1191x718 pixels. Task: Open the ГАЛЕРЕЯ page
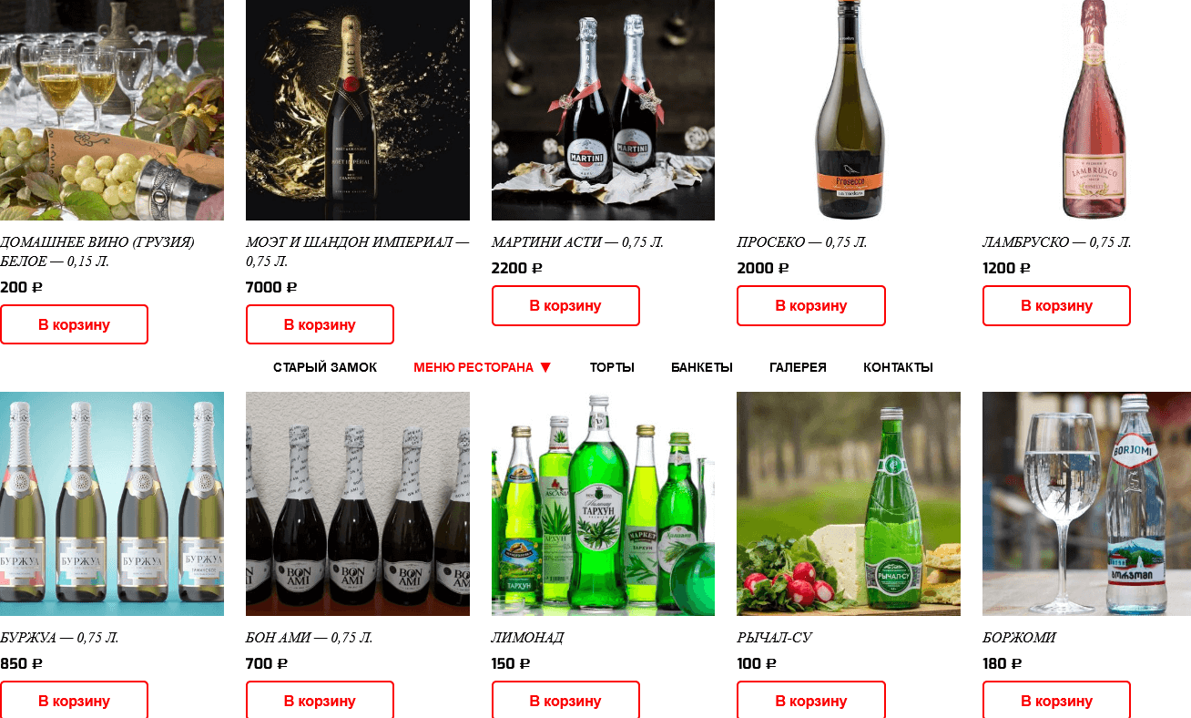tap(798, 367)
